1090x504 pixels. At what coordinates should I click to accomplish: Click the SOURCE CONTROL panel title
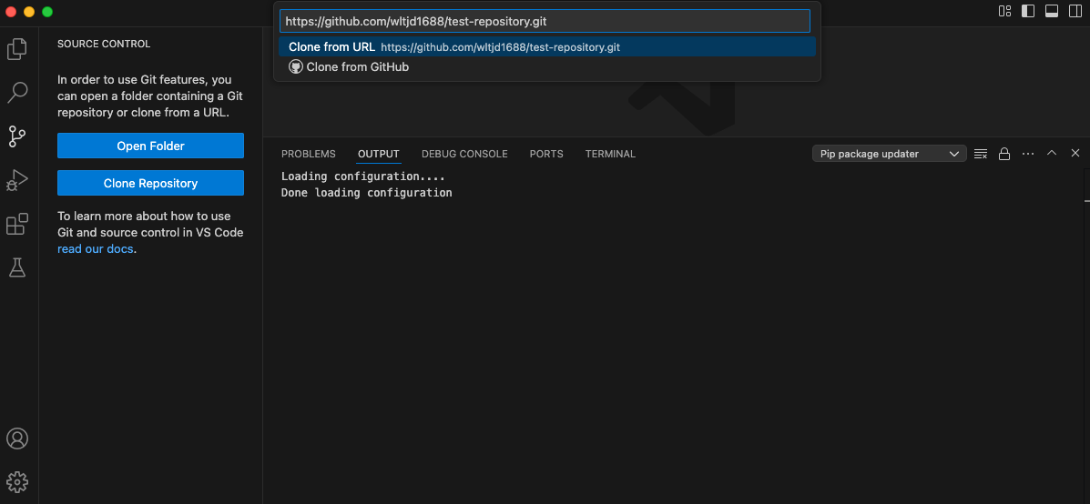(x=104, y=44)
